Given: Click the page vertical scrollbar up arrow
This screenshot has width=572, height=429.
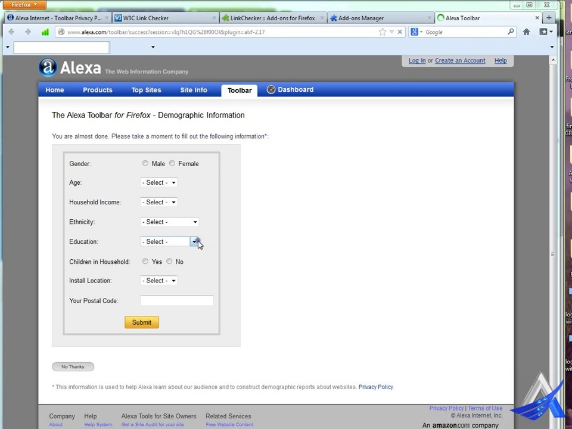Looking at the screenshot, I should click(553, 60).
